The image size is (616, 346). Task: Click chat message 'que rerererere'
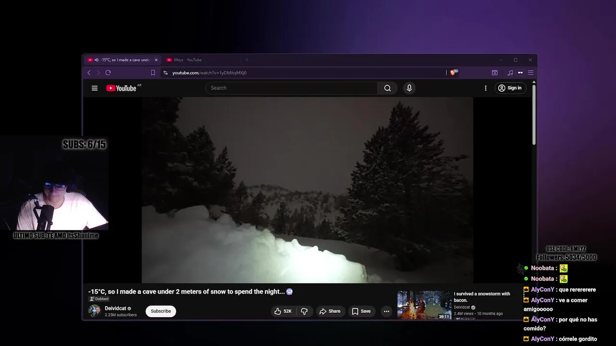[x=577, y=290]
